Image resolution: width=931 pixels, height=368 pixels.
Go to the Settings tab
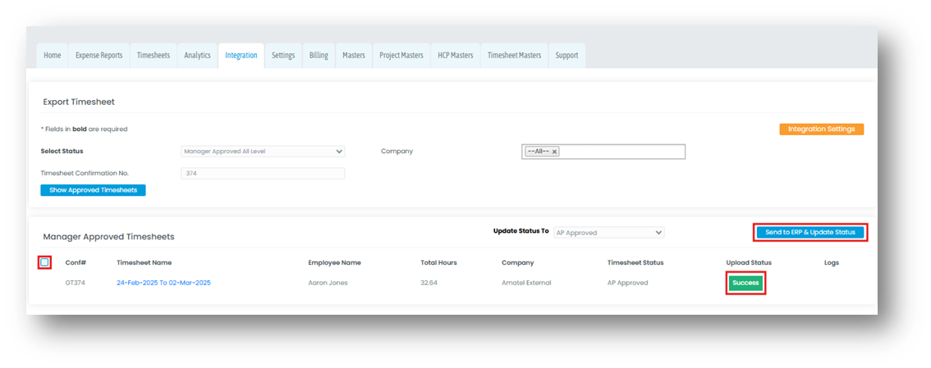point(283,56)
